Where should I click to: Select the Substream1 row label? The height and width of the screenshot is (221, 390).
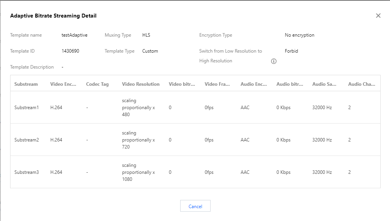coord(27,108)
